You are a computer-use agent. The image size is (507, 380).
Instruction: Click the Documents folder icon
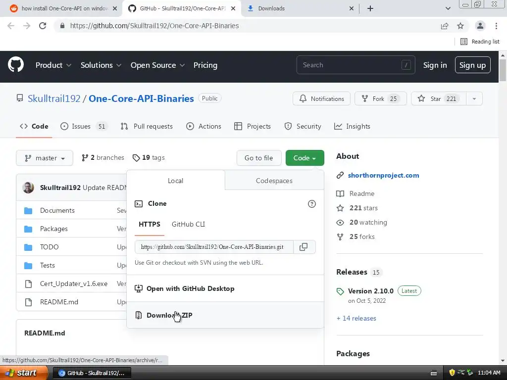[x=28, y=211]
